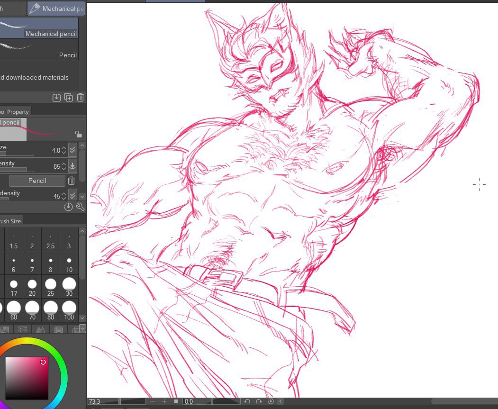Image resolution: width=498 pixels, height=409 pixels.
Task: Toggle the sub tool lock icon
Action: pyautogui.click(x=79, y=134)
